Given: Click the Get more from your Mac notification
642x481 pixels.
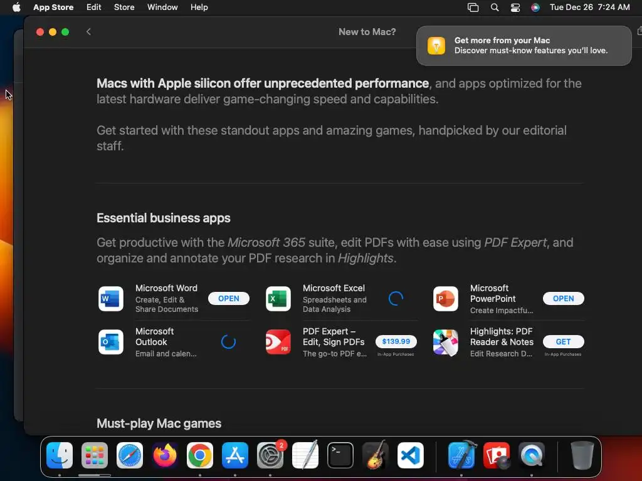Looking at the screenshot, I should point(524,45).
